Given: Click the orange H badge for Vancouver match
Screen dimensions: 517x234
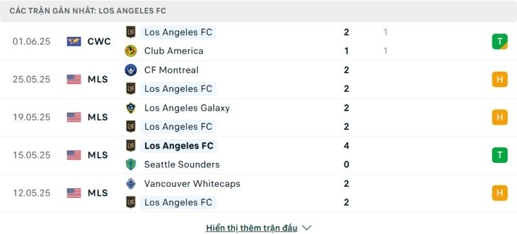Looking at the screenshot, I should tap(500, 193).
